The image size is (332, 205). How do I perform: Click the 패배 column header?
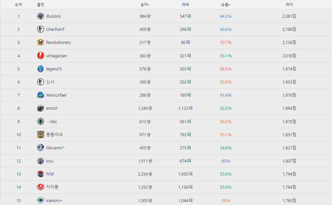(185, 5)
